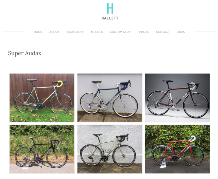This screenshot has height=179, width=218.
Task: Open the black bike by grass verge photo
Action: coord(42,149)
